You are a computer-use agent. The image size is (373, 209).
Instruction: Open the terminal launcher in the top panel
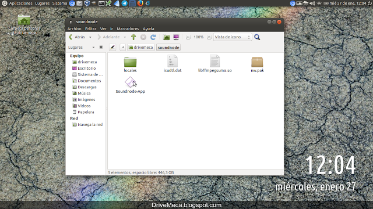coord(101,3)
